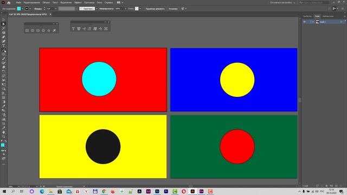The width and height of the screenshot is (347, 195).
Task: Open the Эффект menu
Action: tap(78, 3)
